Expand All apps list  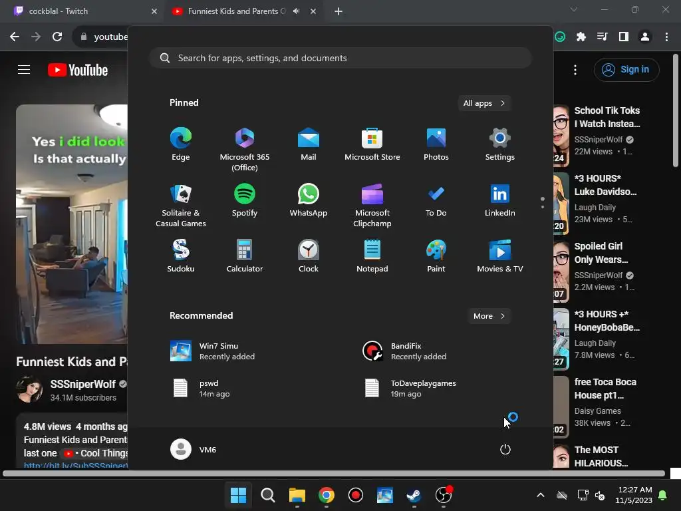tap(484, 103)
